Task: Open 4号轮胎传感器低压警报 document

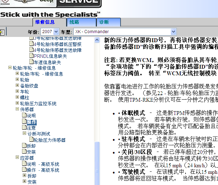Action: [58, 44]
